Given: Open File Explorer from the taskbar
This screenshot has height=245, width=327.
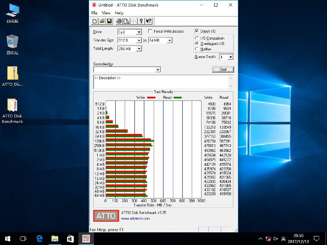Looking at the screenshot, I should (55, 239).
